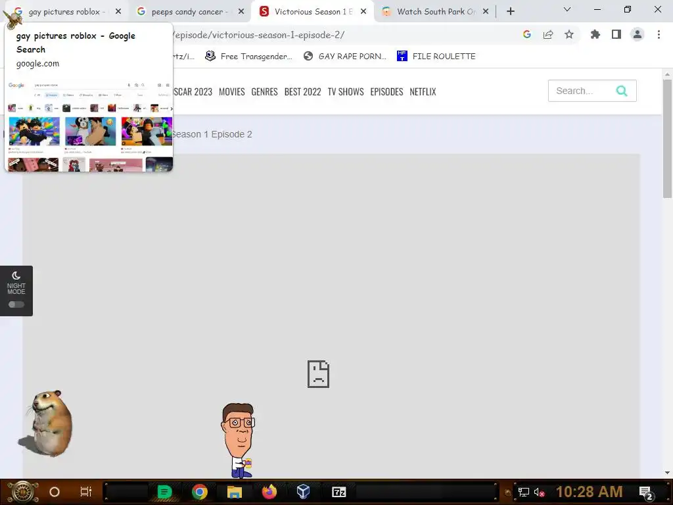
Task: Open the NETFLIX menu item
Action: point(423,91)
